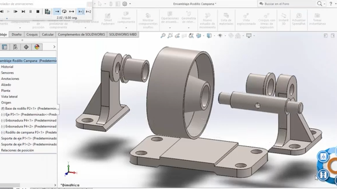This screenshot has height=189, width=337.
Task: Select Rodillo de campana P3<1> component
Action: coord(29,132)
